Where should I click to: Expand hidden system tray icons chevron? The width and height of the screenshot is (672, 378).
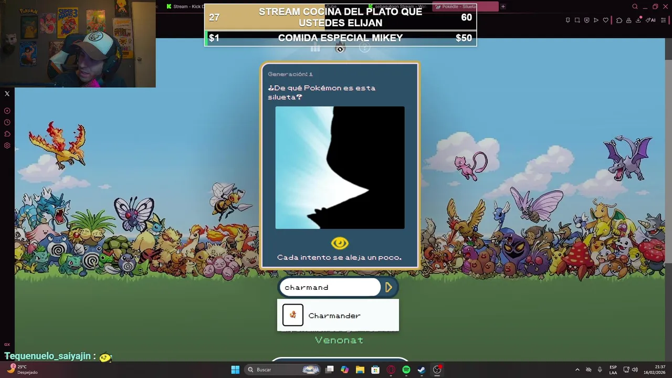click(x=577, y=370)
